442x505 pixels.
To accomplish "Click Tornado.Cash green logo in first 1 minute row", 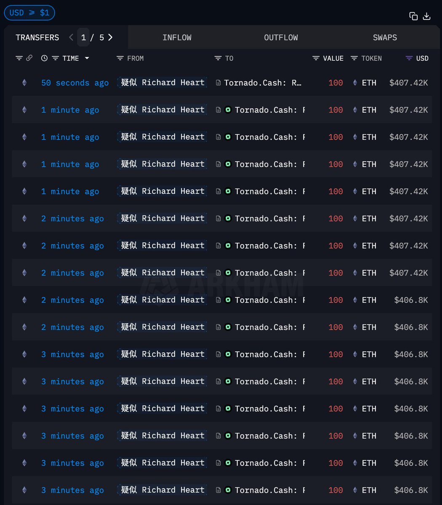I will [x=228, y=110].
